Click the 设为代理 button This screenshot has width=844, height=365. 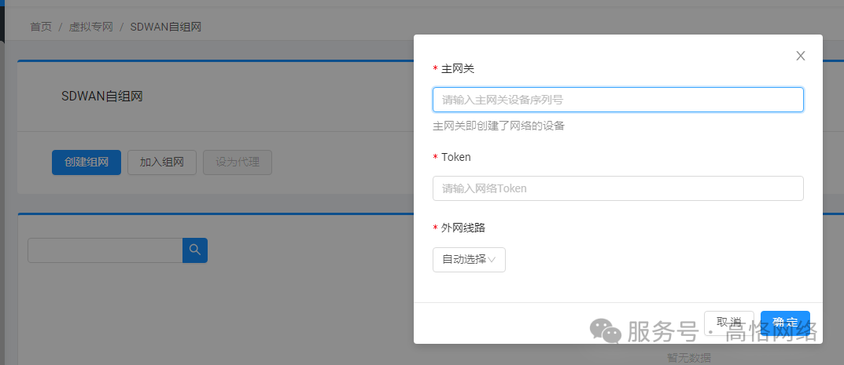pos(238,162)
